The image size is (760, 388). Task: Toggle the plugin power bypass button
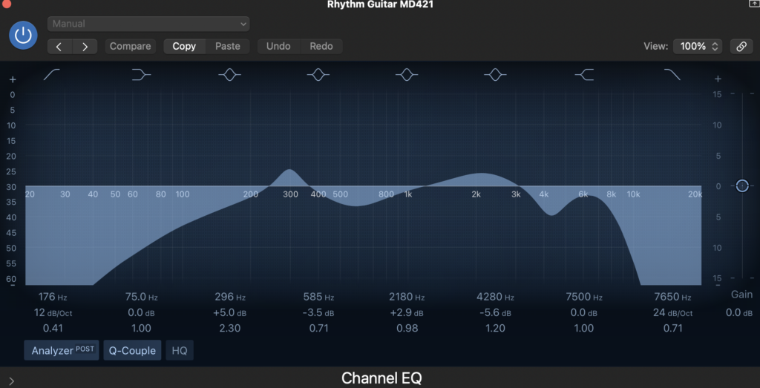pyautogui.click(x=24, y=35)
